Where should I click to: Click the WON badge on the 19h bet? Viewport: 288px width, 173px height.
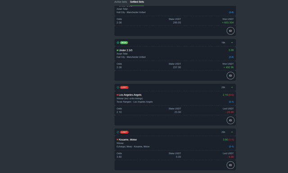point(124,43)
